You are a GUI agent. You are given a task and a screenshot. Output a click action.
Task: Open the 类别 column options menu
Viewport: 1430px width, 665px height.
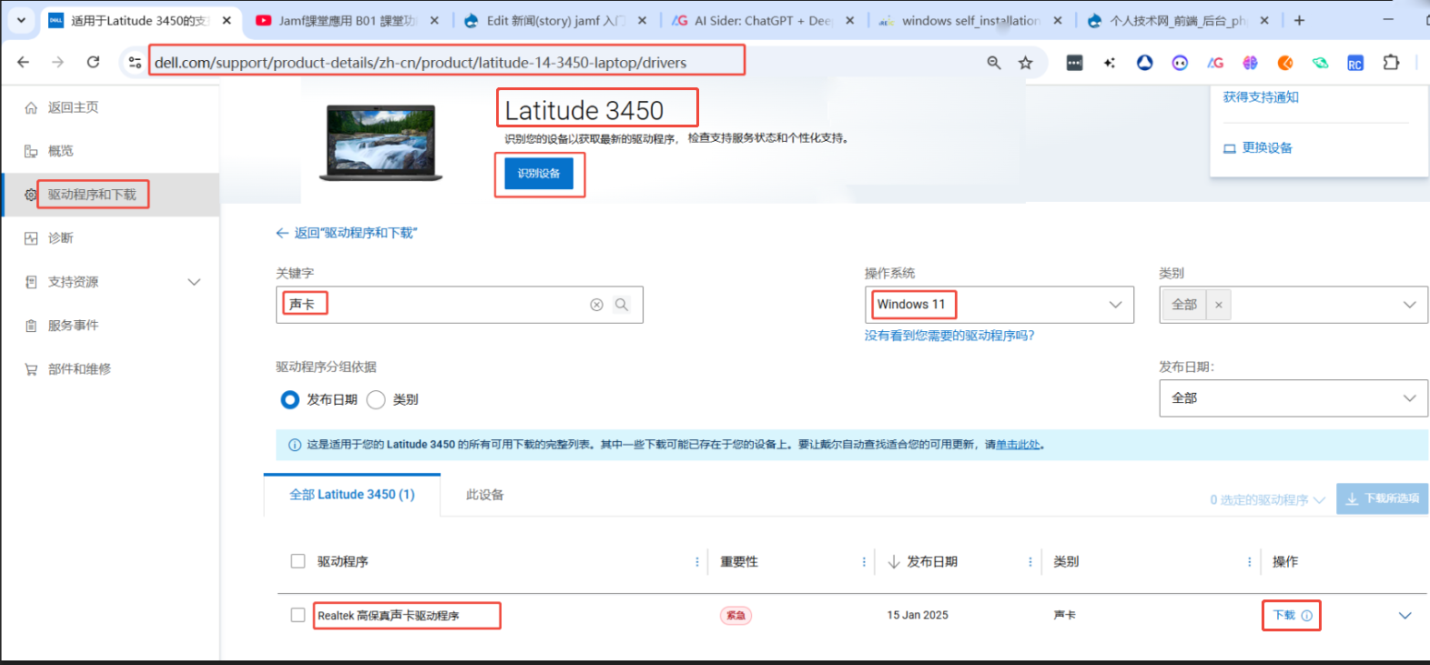(1249, 562)
